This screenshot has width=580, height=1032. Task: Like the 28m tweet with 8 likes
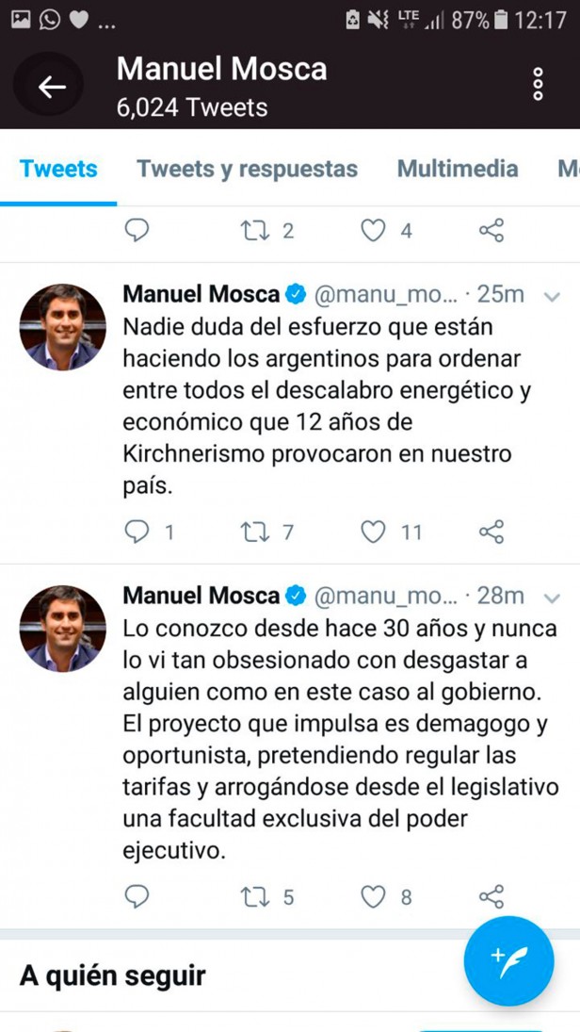(374, 896)
